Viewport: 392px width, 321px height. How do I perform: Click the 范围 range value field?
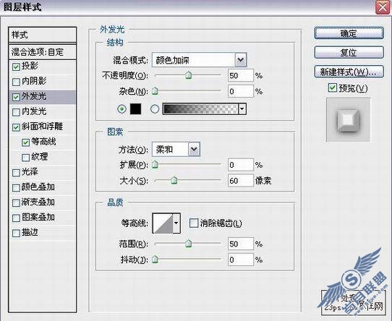pyautogui.click(x=241, y=244)
